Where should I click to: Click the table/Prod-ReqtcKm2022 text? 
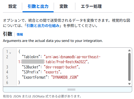coord(66,62)
